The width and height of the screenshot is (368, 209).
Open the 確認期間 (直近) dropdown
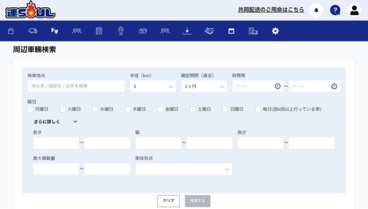coord(204,86)
